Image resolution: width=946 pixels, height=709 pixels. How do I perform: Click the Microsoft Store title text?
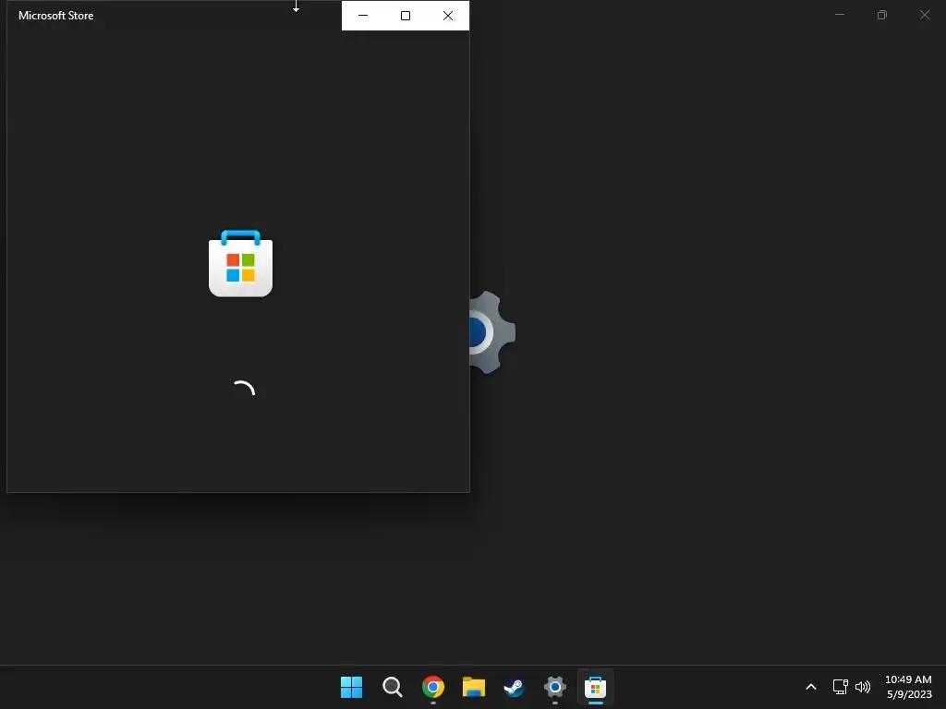click(56, 16)
